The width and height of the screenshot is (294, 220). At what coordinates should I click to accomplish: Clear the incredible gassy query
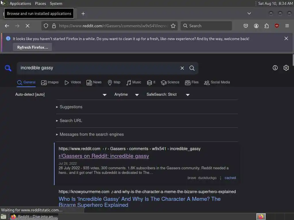point(182,68)
